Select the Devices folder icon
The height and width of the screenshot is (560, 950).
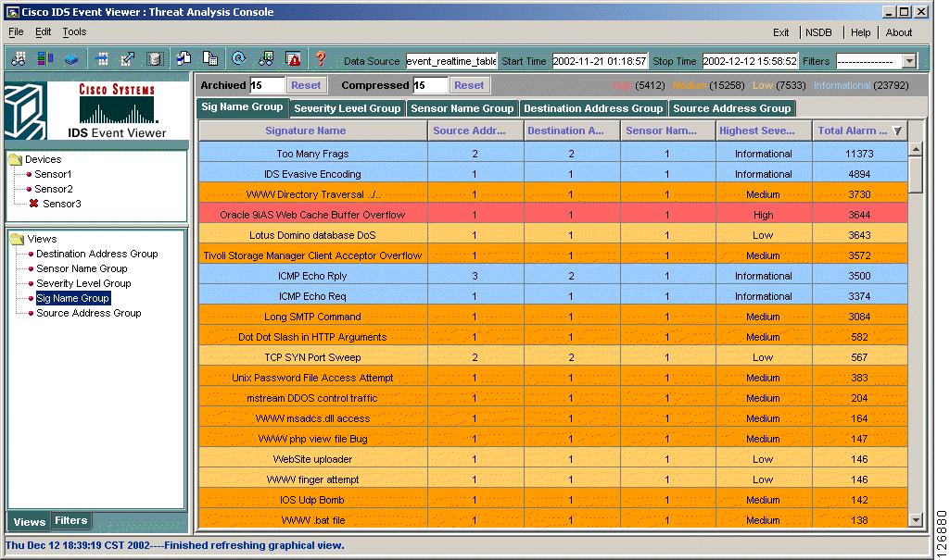point(15,159)
